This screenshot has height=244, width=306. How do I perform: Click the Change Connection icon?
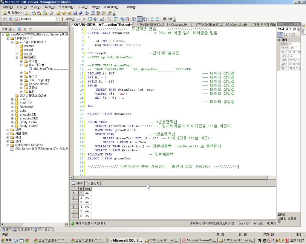[x=16, y=19]
